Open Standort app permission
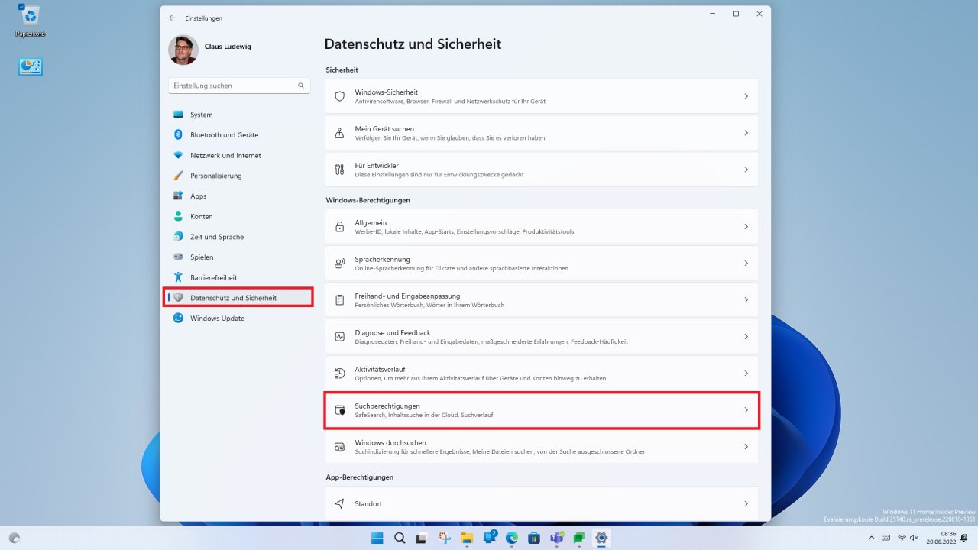 (542, 504)
